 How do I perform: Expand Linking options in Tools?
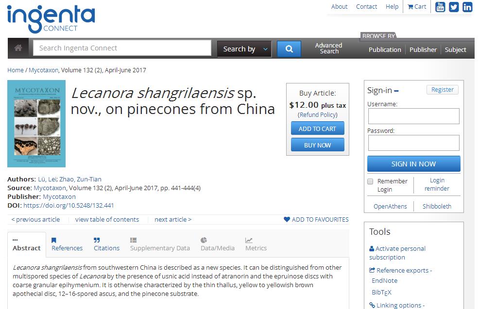(397, 305)
